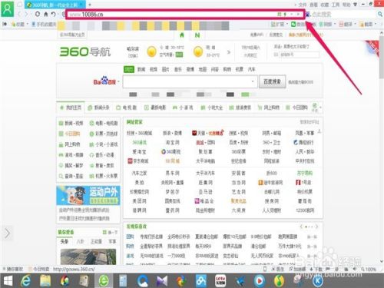Open the 淘宝网 link
The height and width of the screenshot is (288, 384).
(172, 142)
